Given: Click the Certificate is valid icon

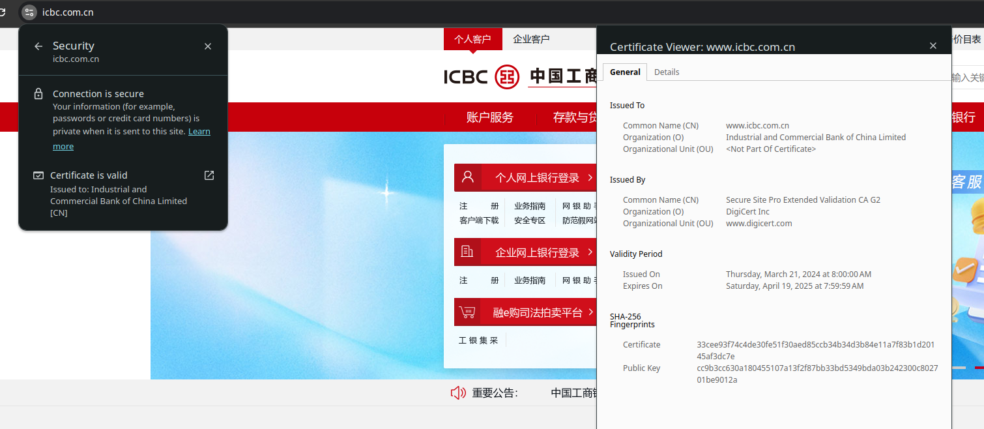Looking at the screenshot, I should (x=38, y=175).
